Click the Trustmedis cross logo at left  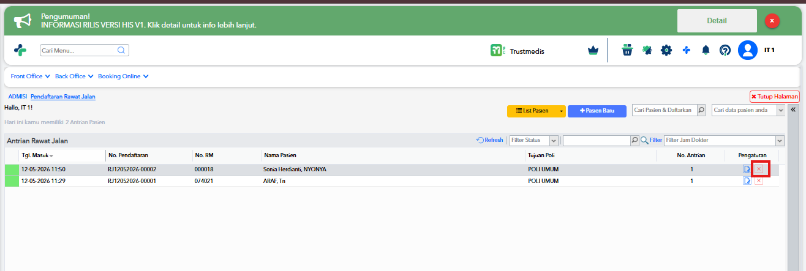20,51
